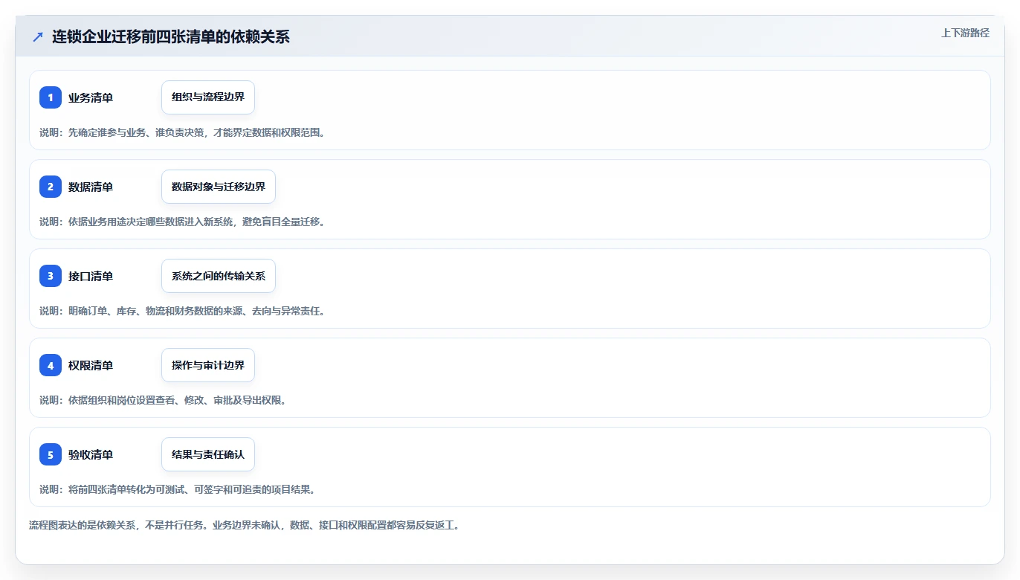This screenshot has height=580, width=1020.
Task: Click the description starting 说明：将前四张清单转化
Action: coord(177,489)
